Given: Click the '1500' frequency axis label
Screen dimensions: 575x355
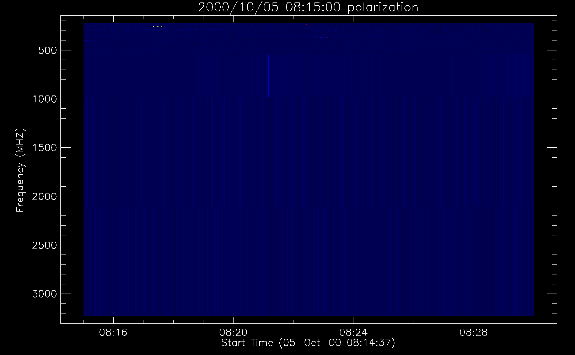Looking at the screenshot, I should (44, 148).
